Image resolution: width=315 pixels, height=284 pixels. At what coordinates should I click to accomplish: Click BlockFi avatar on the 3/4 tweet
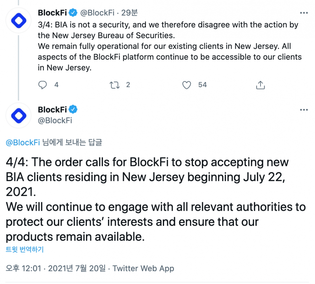[19, 21]
